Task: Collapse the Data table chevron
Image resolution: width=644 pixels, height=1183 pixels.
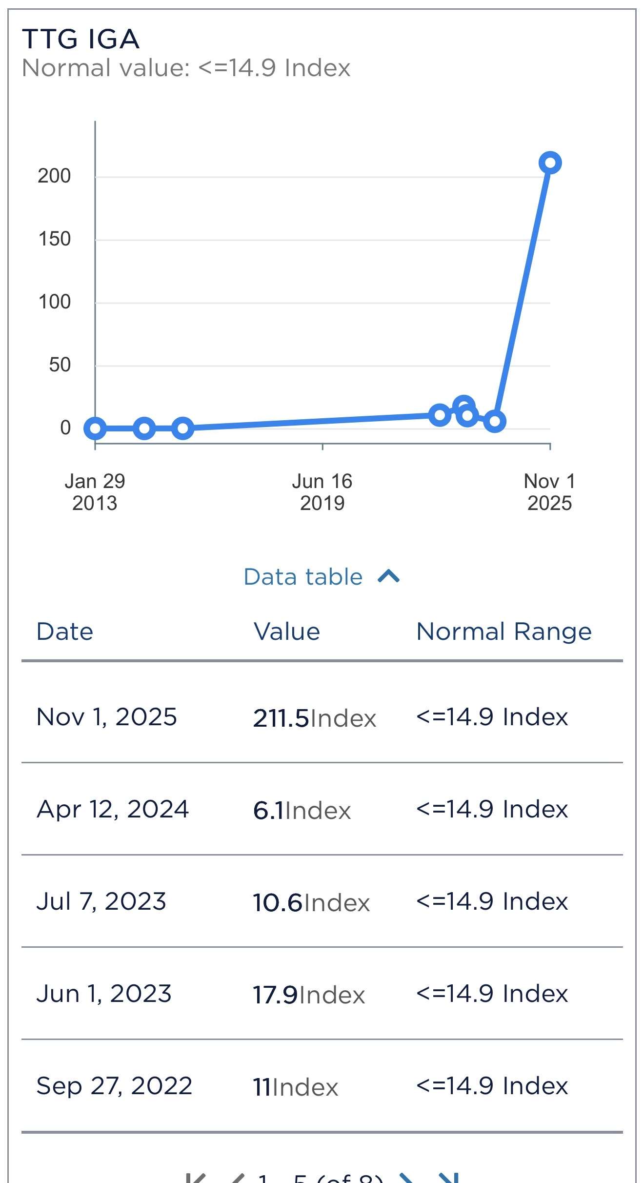Action: point(389,577)
